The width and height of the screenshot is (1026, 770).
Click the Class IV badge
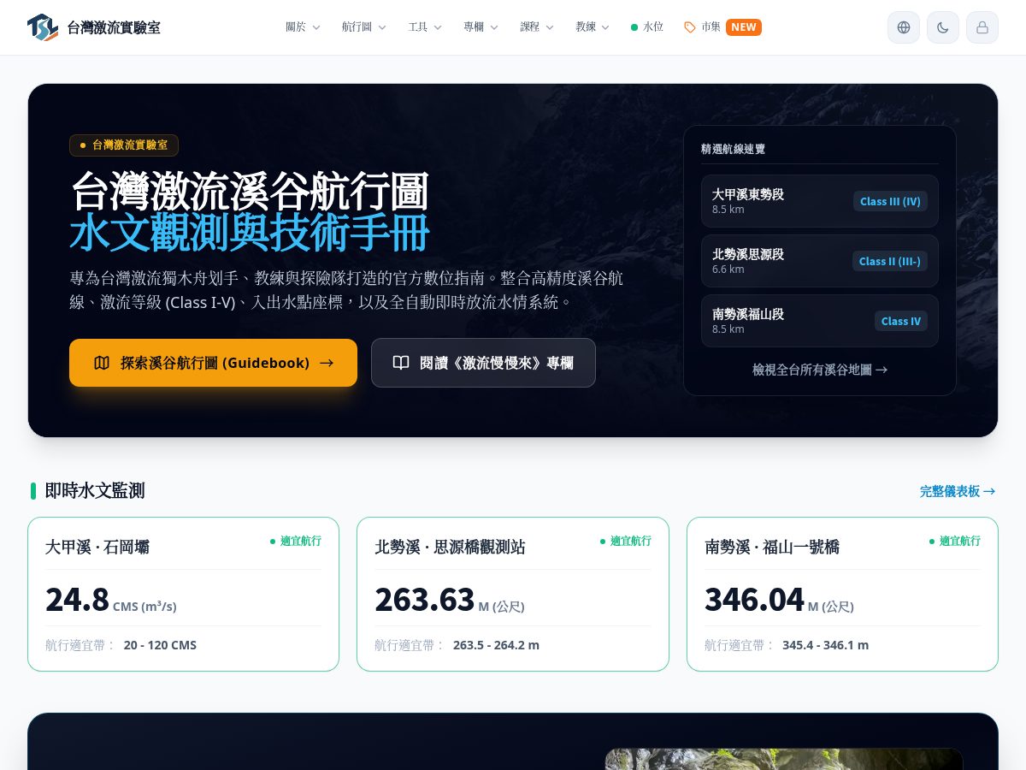click(901, 321)
